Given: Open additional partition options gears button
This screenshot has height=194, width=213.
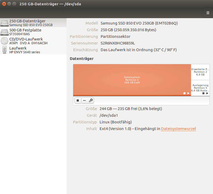Looking at the screenshot, I should pos(91,100).
